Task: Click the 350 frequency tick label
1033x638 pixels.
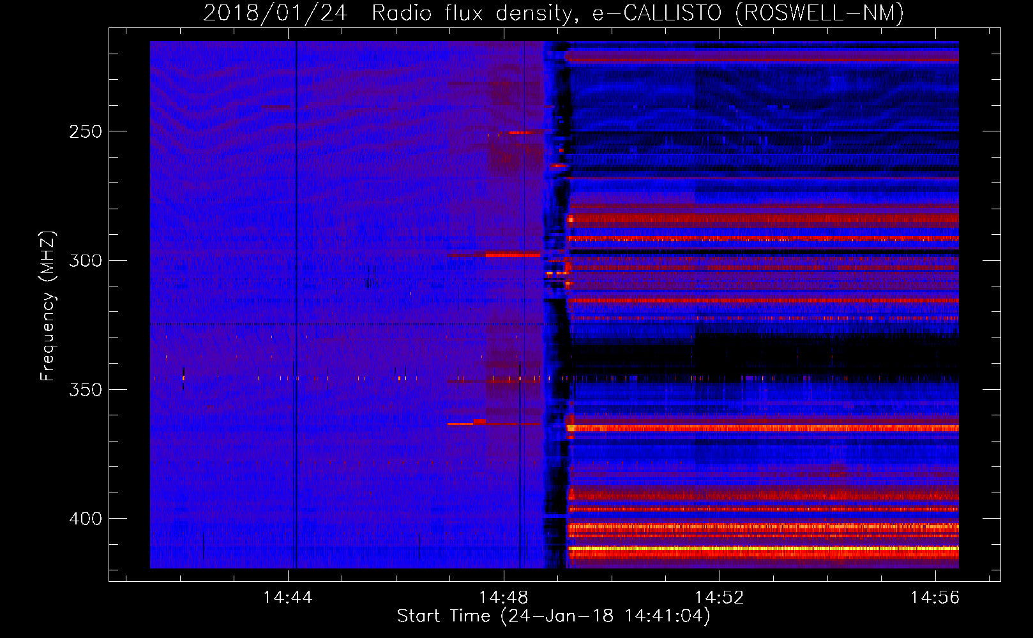Action: [x=86, y=390]
